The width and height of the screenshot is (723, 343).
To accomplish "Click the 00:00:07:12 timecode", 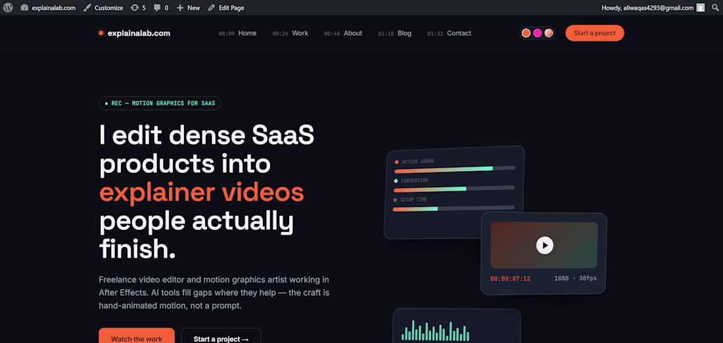I will pyautogui.click(x=510, y=279).
